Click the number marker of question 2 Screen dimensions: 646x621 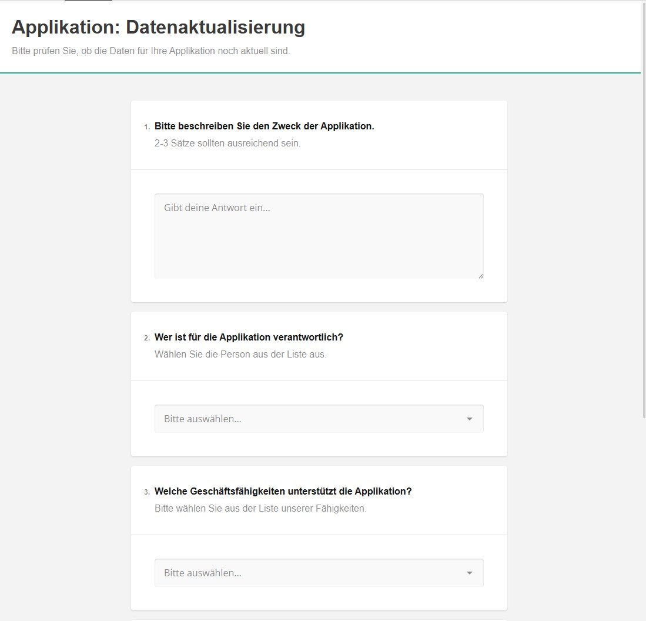146,338
